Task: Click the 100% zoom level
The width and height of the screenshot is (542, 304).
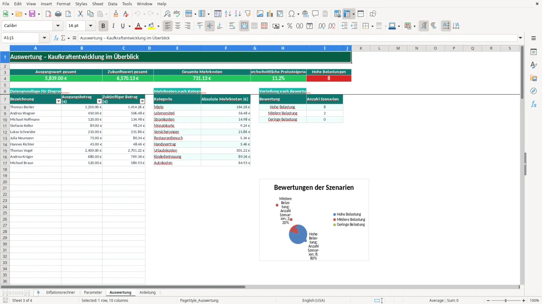Action: pyautogui.click(x=534, y=300)
